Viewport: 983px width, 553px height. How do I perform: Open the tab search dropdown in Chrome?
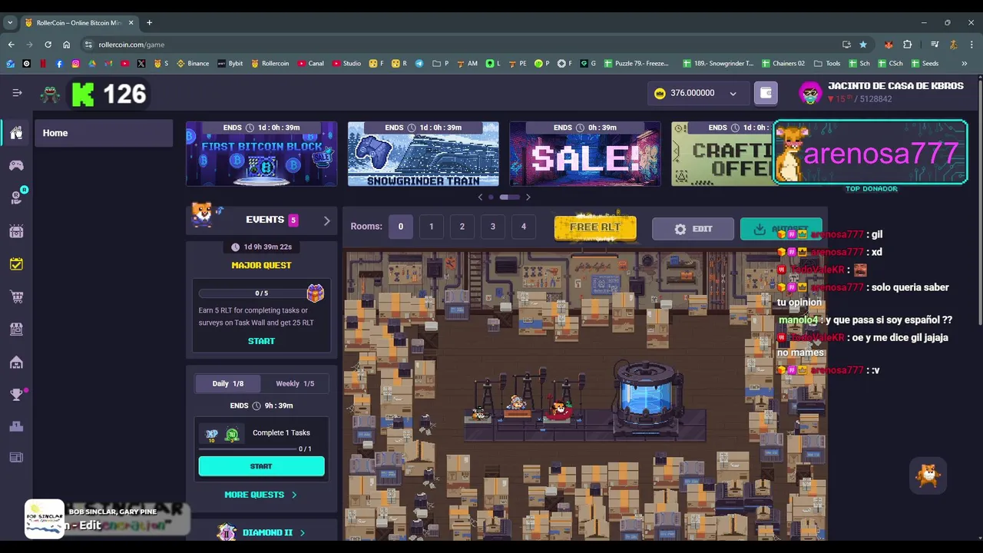(10, 22)
